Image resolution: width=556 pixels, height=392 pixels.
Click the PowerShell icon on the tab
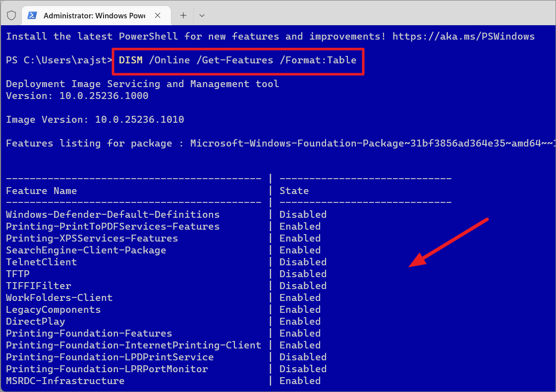click(32, 15)
